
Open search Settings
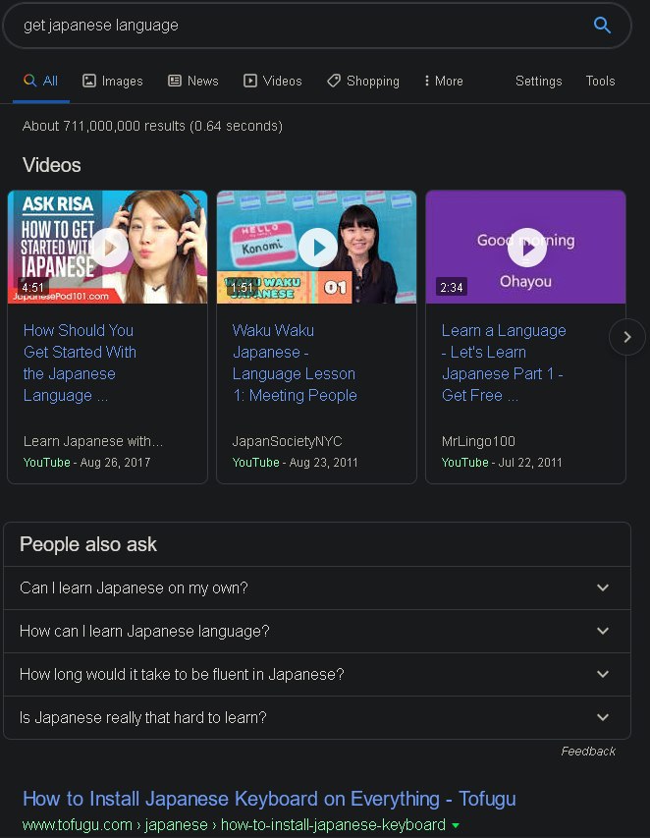(538, 81)
